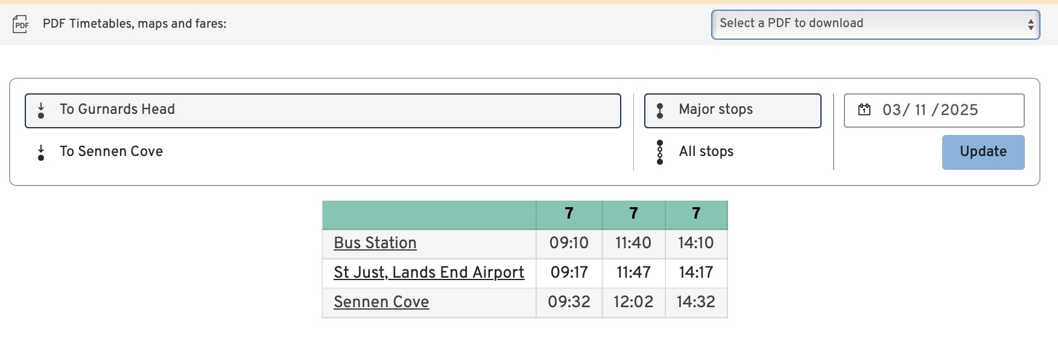Image resolution: width=1058 pixels, height=359 pixels.
Task: Open the Bus Station stop link
Action: pos(375,243)
